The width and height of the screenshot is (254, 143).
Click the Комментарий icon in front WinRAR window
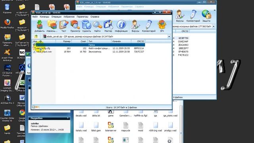tap(149, 26)
